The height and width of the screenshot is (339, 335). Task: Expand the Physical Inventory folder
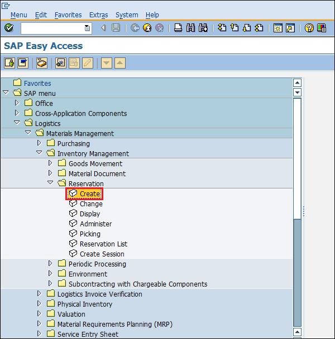(39, 303)
